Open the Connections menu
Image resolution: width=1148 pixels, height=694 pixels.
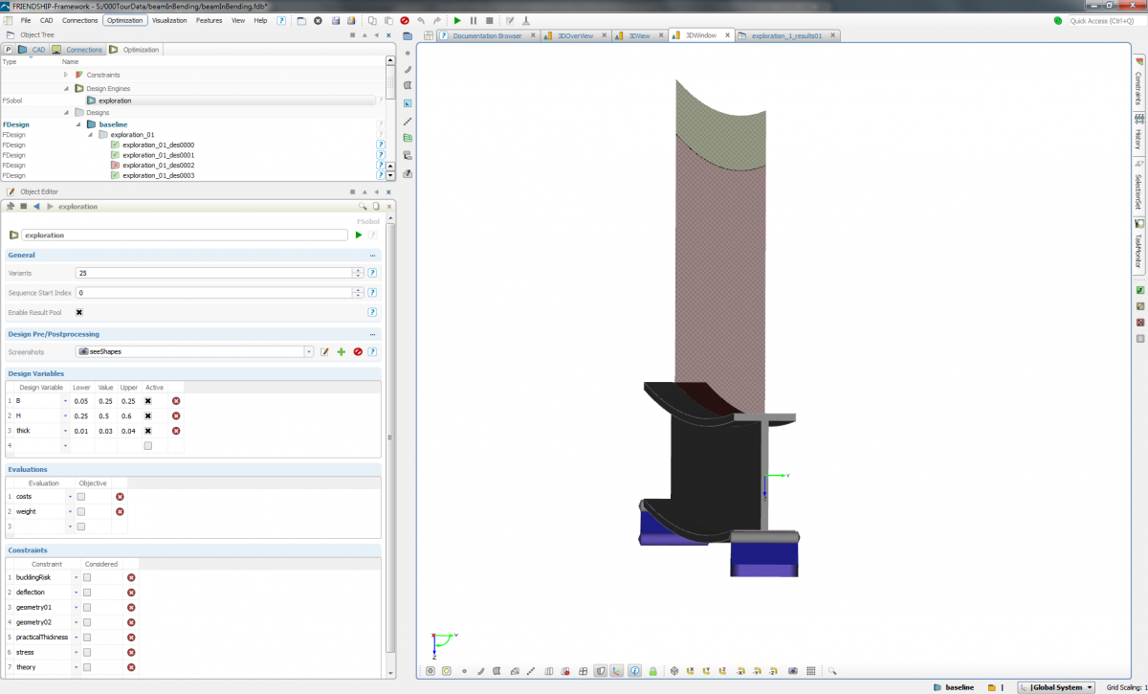pyautogui.click(x=79, y=20)
